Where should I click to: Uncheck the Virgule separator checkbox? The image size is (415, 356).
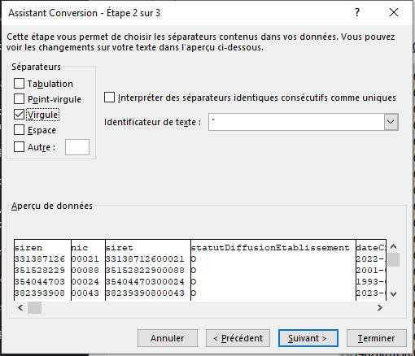click(x=19, y=115)
